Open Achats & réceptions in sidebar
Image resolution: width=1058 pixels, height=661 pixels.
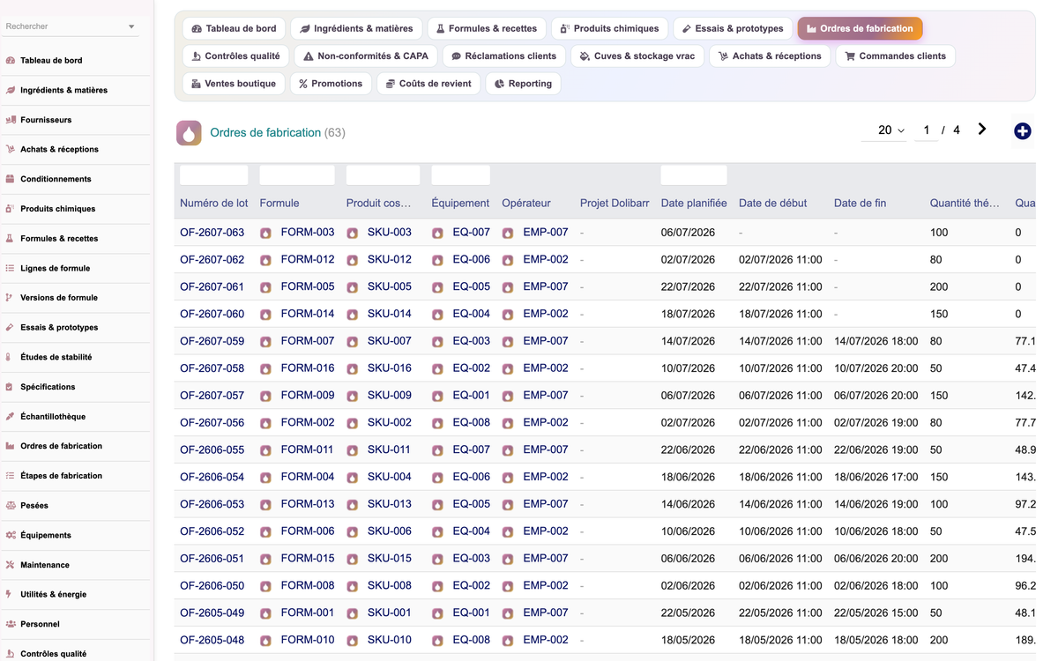[60, 149]
